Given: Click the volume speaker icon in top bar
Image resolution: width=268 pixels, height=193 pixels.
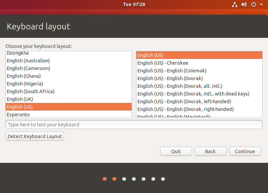Looking at the screenshot, I should point(244,4).
